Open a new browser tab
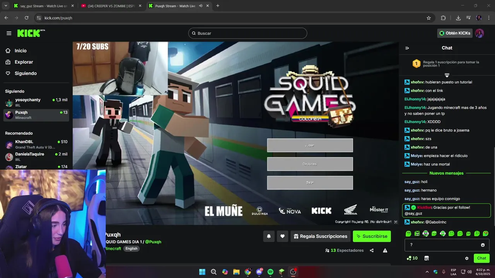This screenshot has height=278, width=495. 218,6
